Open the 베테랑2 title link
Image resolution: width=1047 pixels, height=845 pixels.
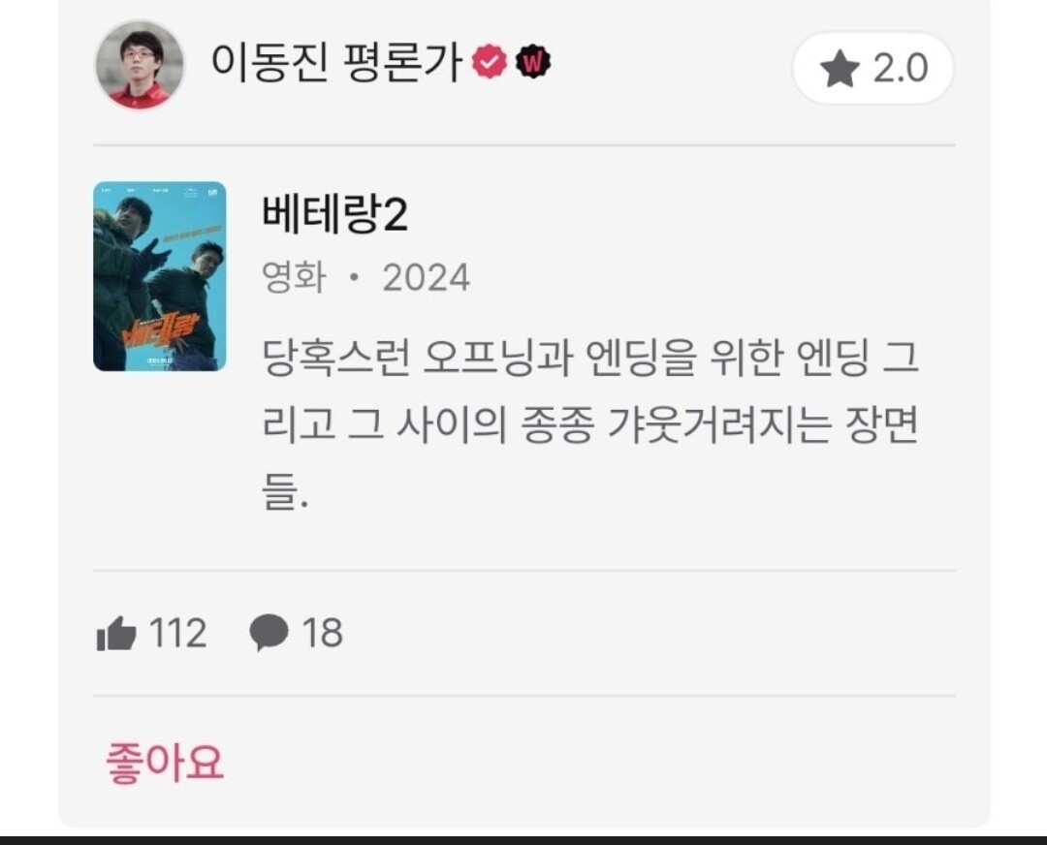(334, 214)
